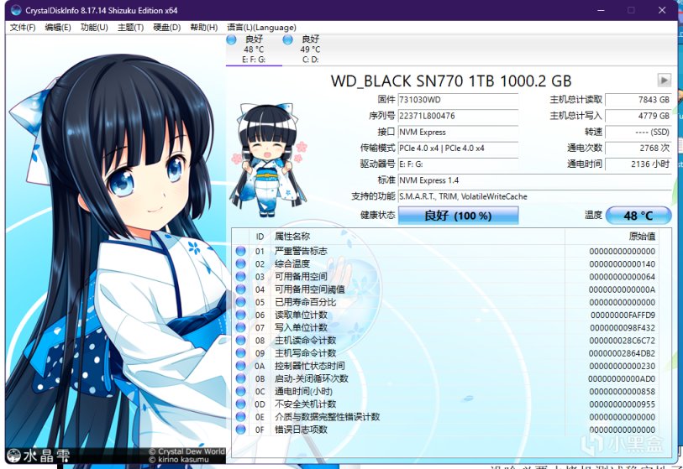Viewport: 683px width, 469px height.
Task: Open the 帮助(H) menu
Action: click(204, 28)
